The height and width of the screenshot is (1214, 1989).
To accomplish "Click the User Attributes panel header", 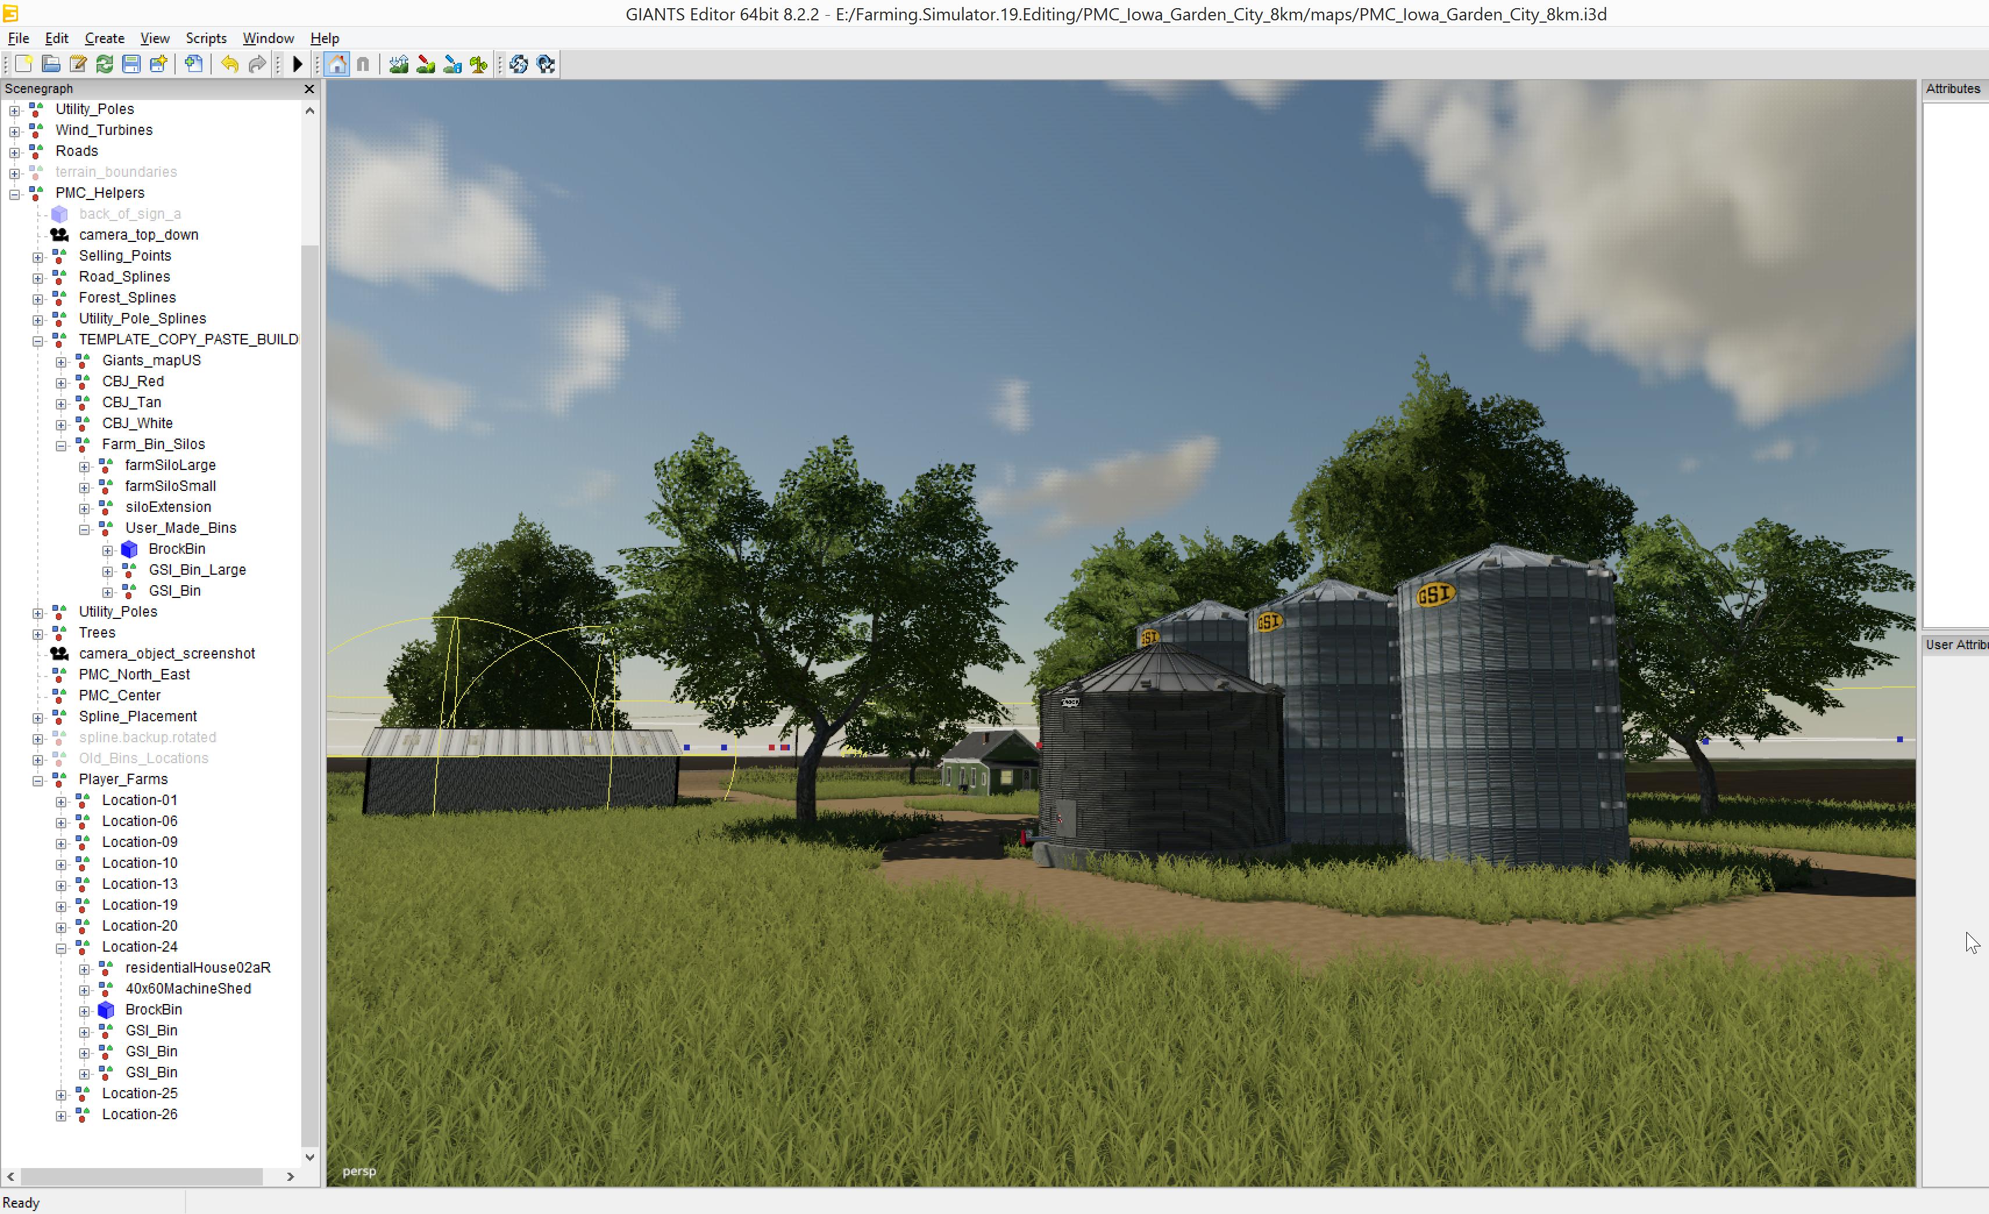I will (x=1956, y=645).
